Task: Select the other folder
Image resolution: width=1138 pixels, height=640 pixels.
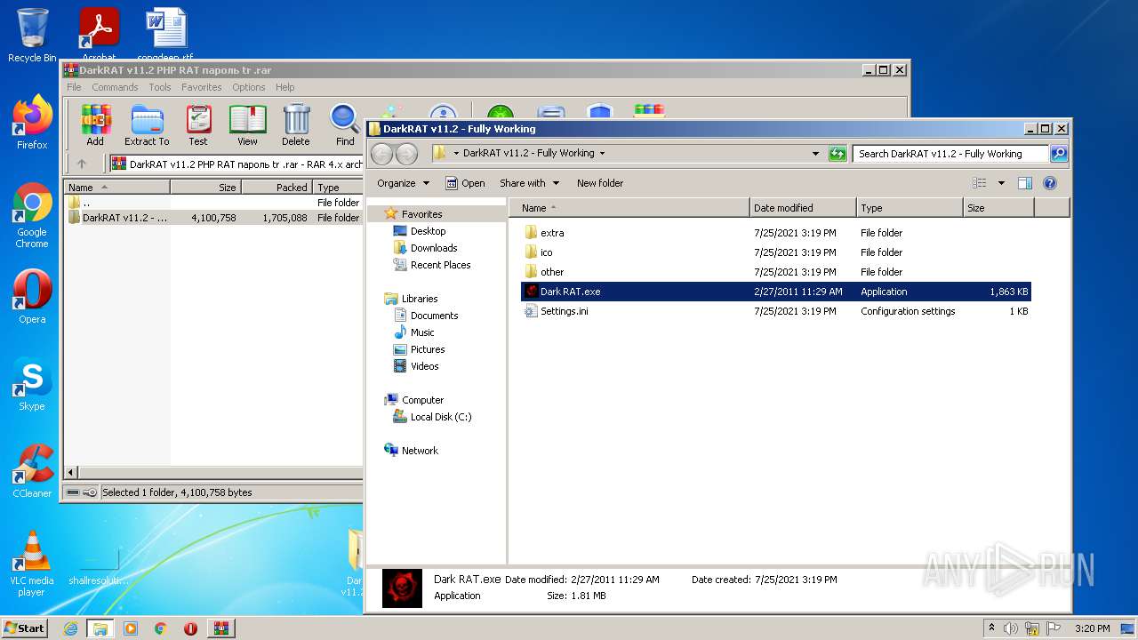Action: click(552, 272)
